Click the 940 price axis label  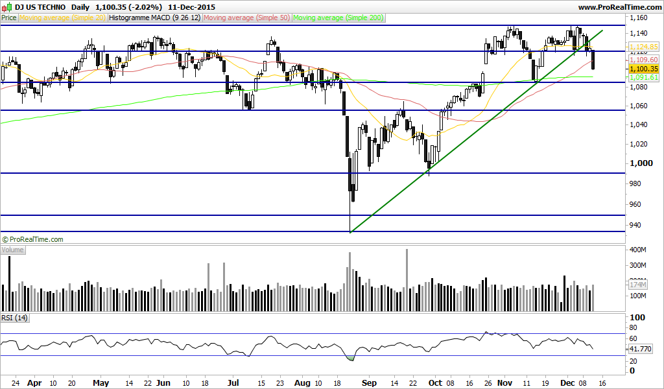tap(636, 225)
